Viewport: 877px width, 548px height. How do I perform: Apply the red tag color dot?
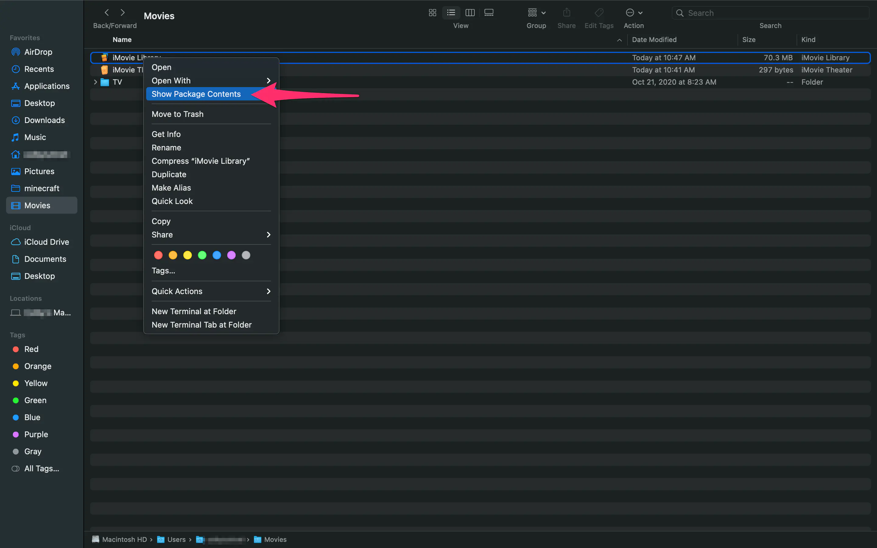click(158, 255)
